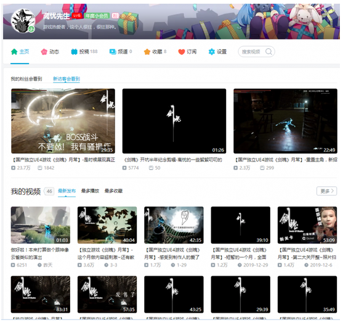Open the 22:49 dark scene thumbnail

285,121
